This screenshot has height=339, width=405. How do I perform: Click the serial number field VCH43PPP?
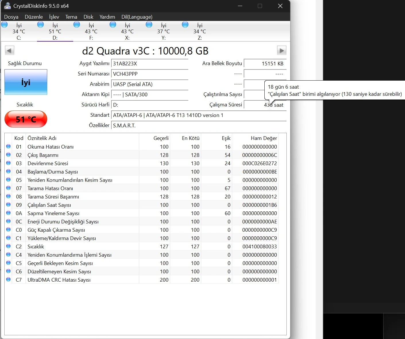pyautogui.click(x=150, y=74)
